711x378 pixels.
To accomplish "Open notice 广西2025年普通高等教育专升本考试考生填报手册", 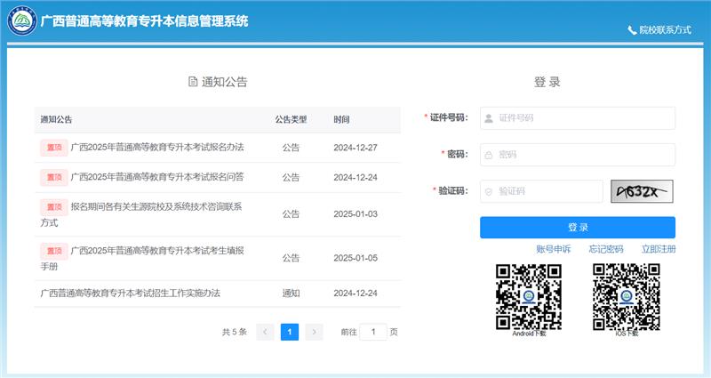I will tap(142, 258).
